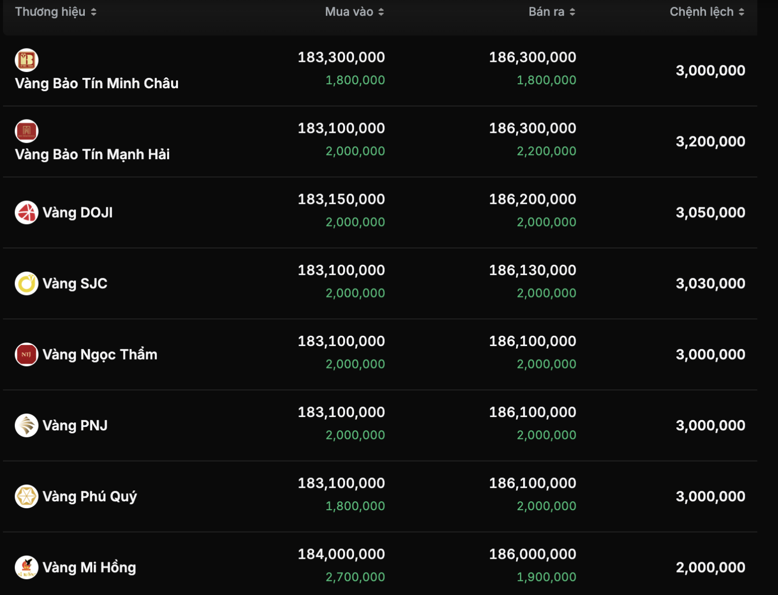Click Vàng Ngọc Thẩm brand name text

[x=100, y=355]
